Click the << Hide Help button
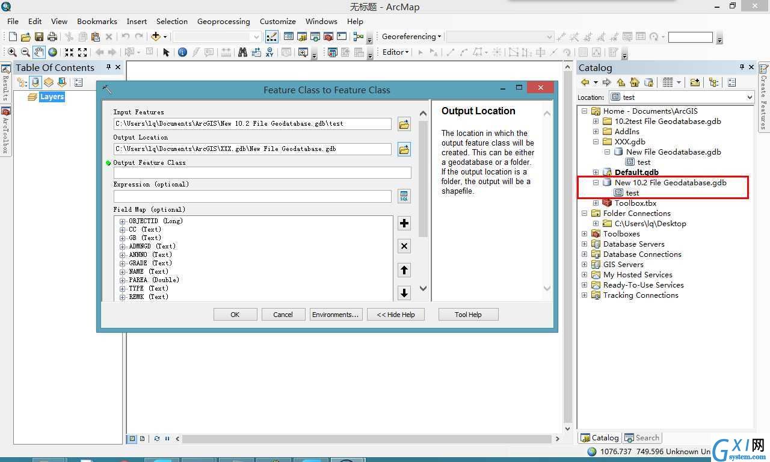The width and height of the screenshot is (770, 462). point(395,315)
